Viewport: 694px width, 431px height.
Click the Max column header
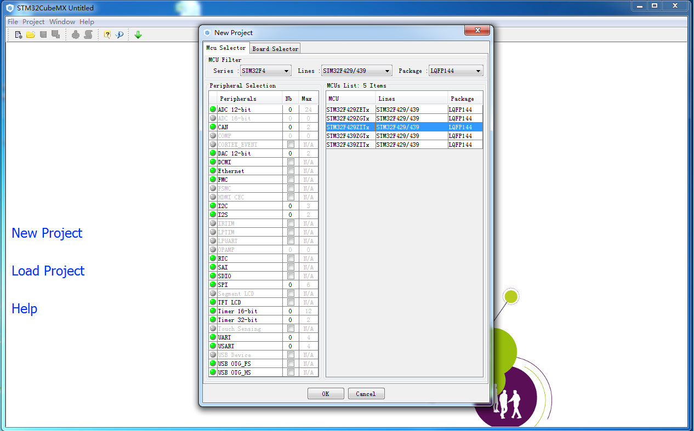click(x=308, y=99)
